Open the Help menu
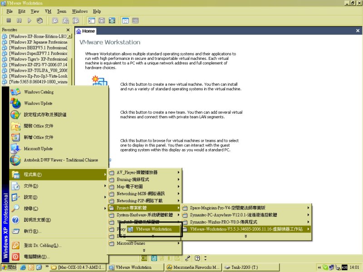This screenshot has width=363, height=272. coord(97,11)
